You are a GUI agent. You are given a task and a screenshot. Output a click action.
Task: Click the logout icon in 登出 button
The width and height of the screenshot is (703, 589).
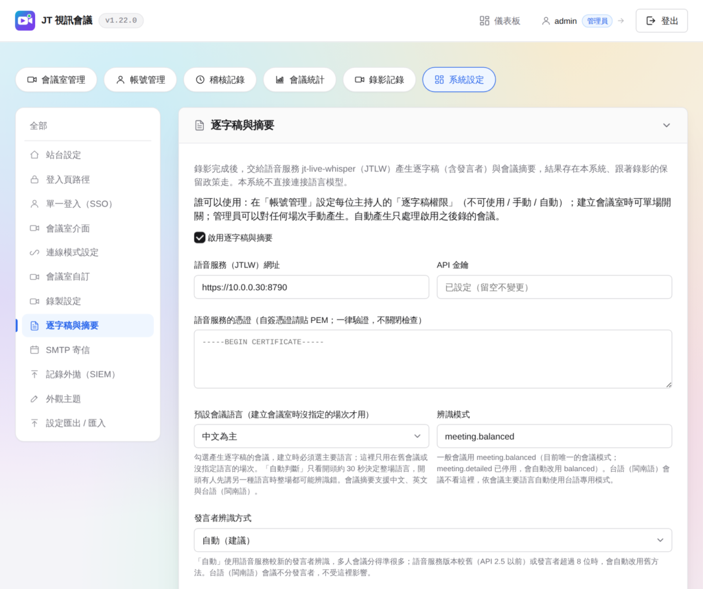coord(651,21)
